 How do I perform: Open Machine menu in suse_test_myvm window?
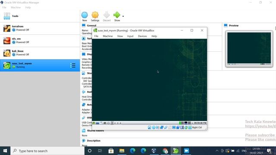[108, 36]
